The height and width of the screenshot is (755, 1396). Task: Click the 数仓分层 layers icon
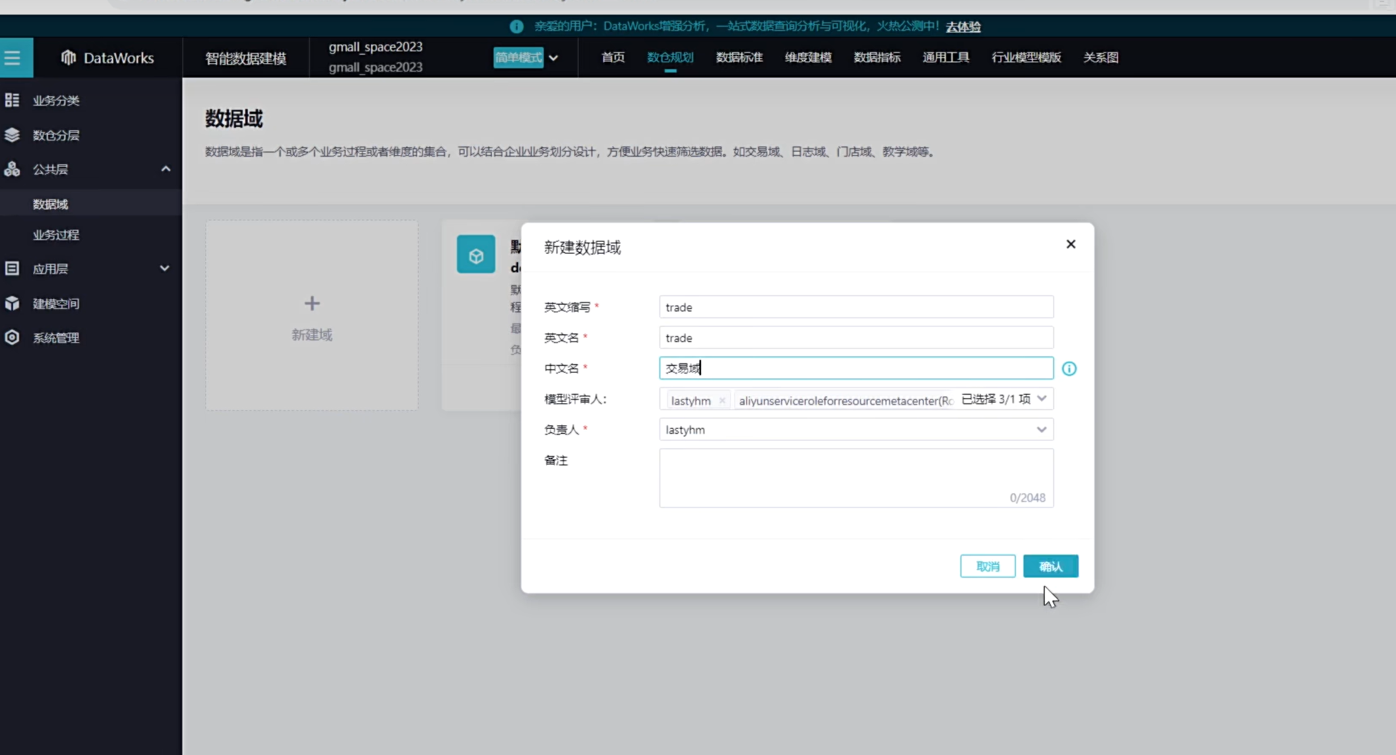pos(12,135)
